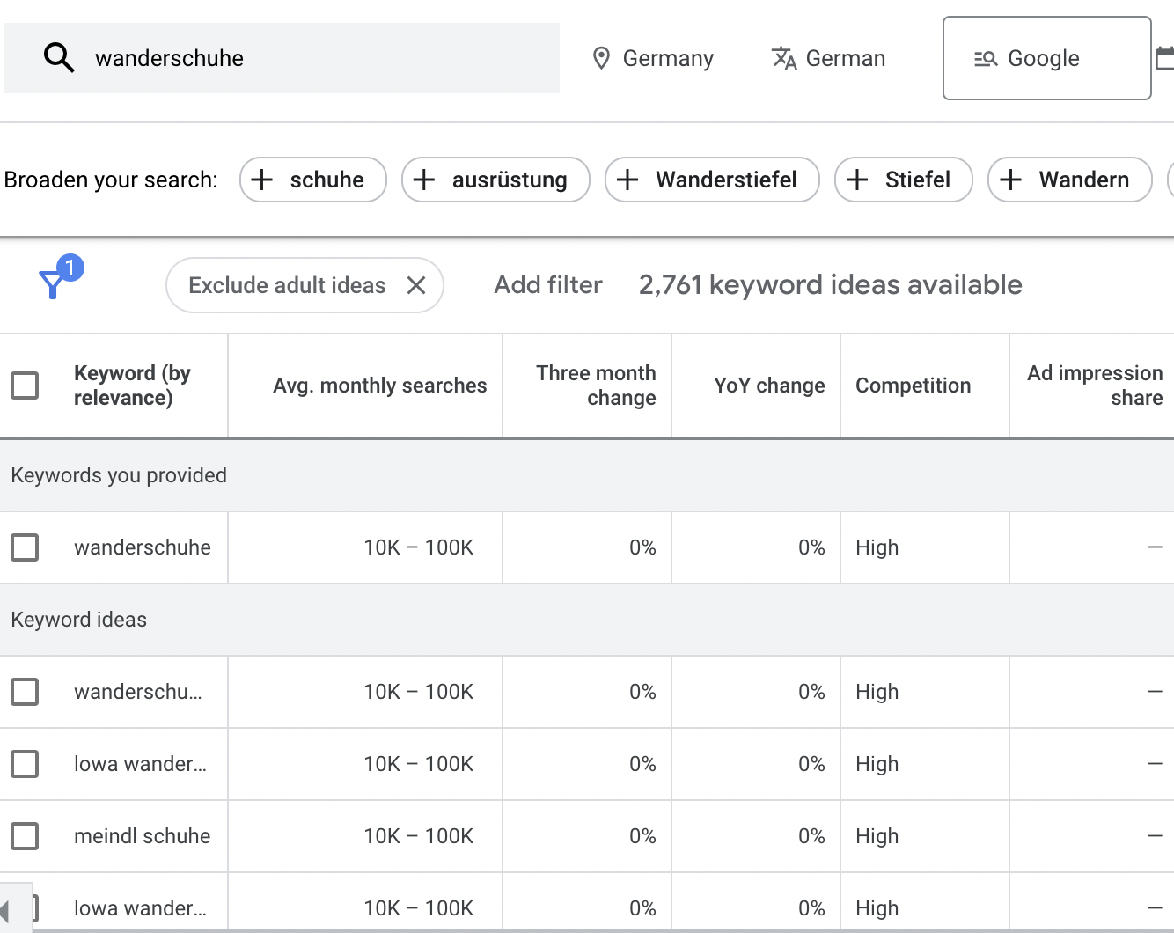Add 'Wandern' suggestion chip
This screenshot has height=933, width=1174.
tap(1069, 180)
